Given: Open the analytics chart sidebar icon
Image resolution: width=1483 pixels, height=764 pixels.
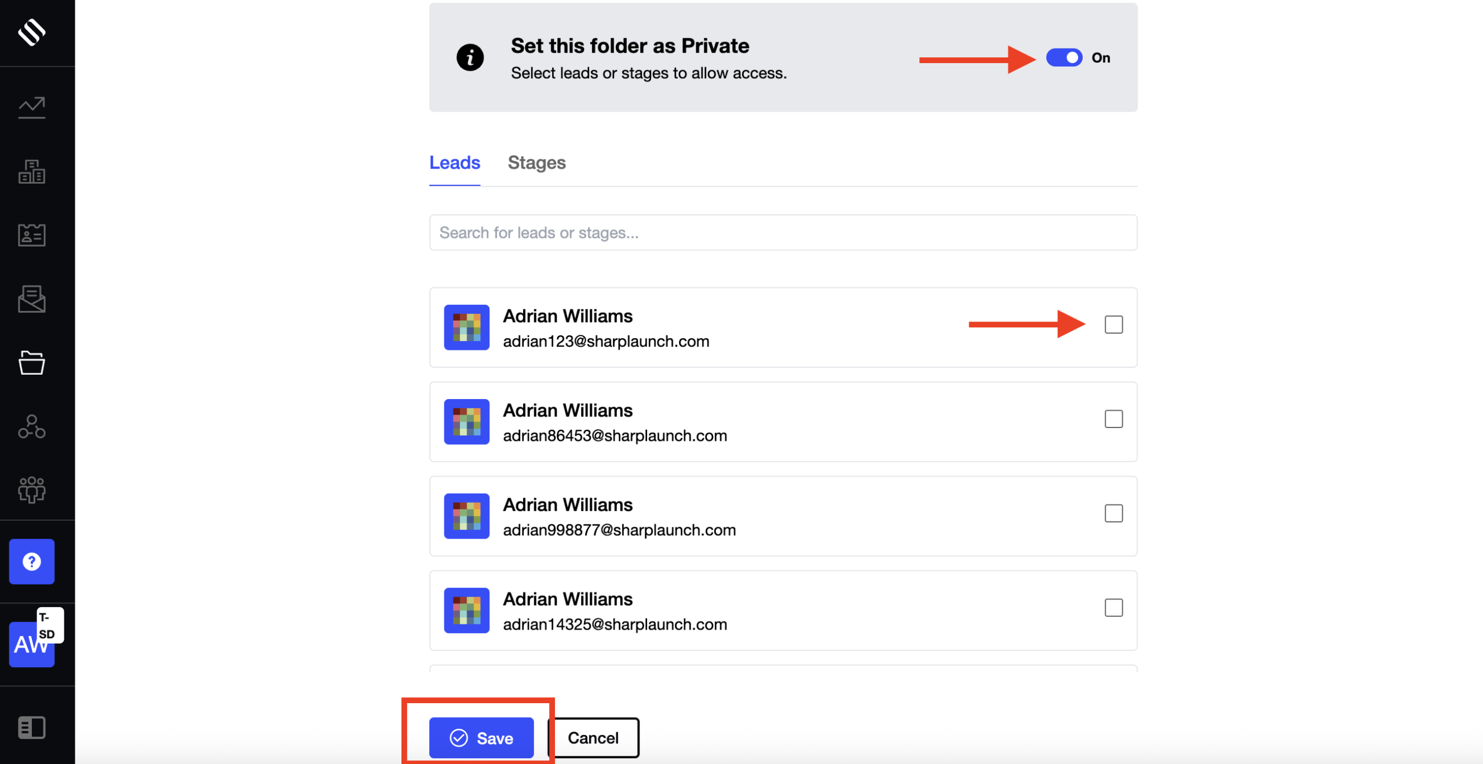Looking at the screenshot, I should click(x=32, y=108).
